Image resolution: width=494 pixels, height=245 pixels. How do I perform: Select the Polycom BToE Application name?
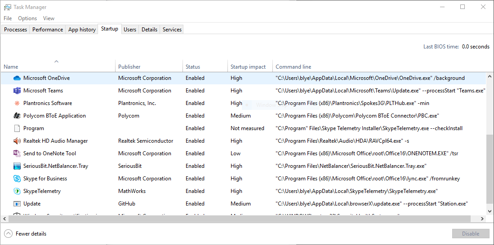(x=54, y=116)
